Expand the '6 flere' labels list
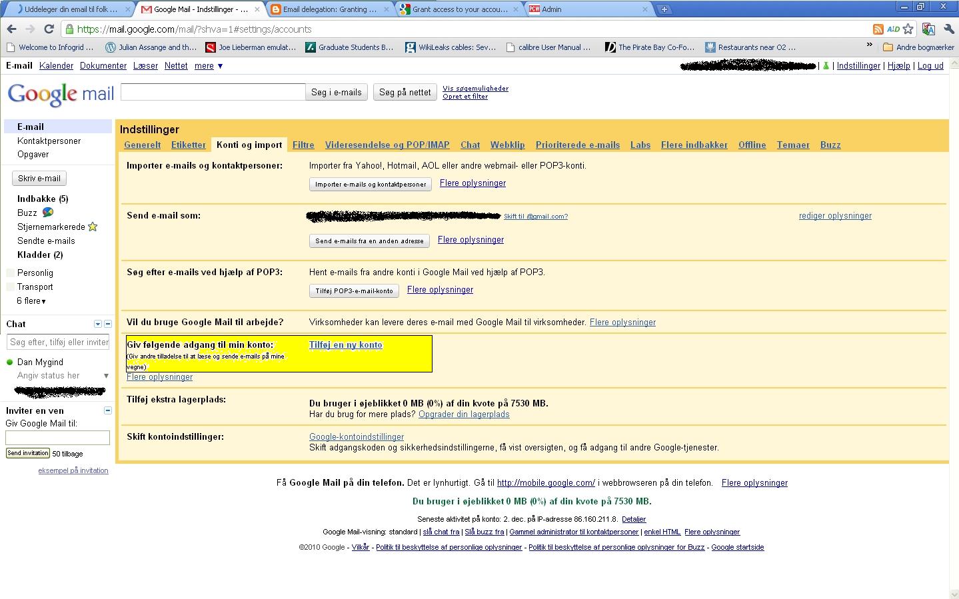Image resolution: width=959 pixels, height=599 pixels. (31, 301)
